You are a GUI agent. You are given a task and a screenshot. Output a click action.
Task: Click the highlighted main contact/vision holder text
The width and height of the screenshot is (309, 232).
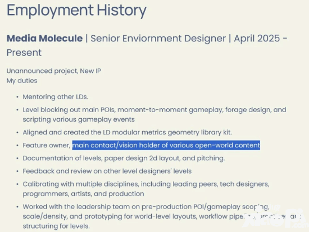pos(166,145)
